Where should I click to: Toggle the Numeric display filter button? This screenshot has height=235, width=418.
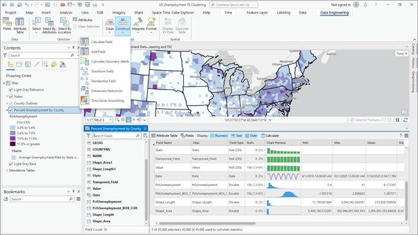(219, 135)
